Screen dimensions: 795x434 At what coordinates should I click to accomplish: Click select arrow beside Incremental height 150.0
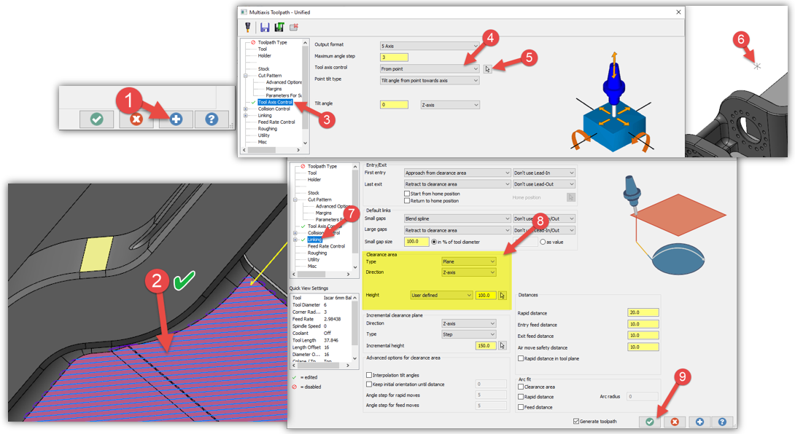(x=502, y=345)
